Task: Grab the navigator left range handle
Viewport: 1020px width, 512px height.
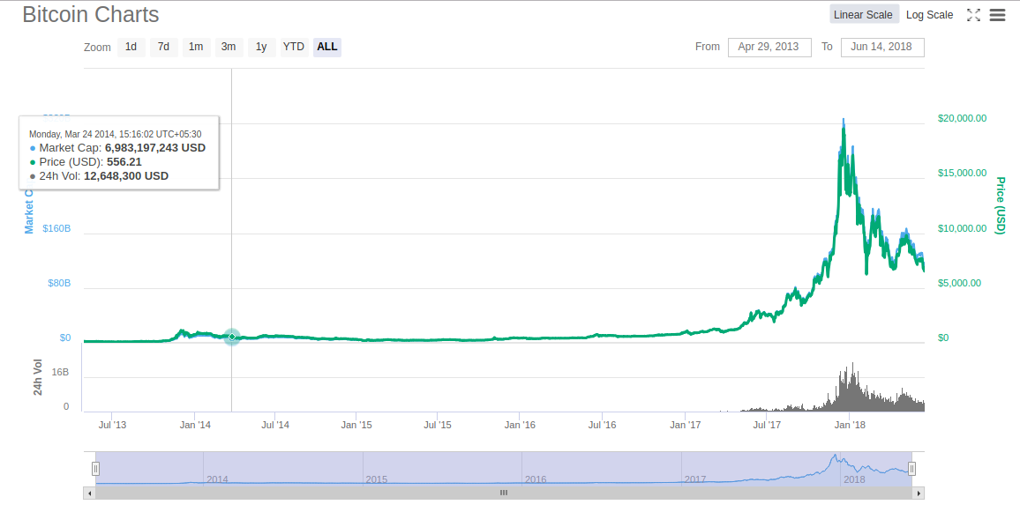Action: [95, 469]
